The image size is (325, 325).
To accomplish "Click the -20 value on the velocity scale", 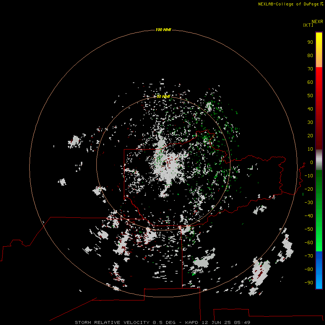I will 309,189.
